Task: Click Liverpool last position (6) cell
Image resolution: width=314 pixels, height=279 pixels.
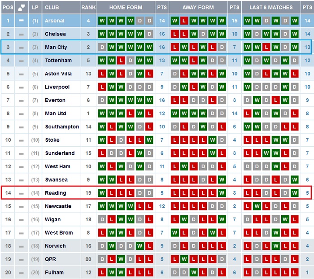Action: click(x=35, y=87)
